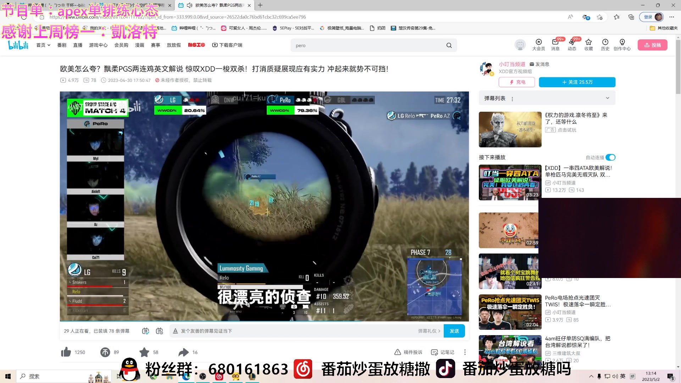Open the 会员购 nav item
Viewport: 681px width, 383px height.
pyautogui.click(x=121, y=45)
